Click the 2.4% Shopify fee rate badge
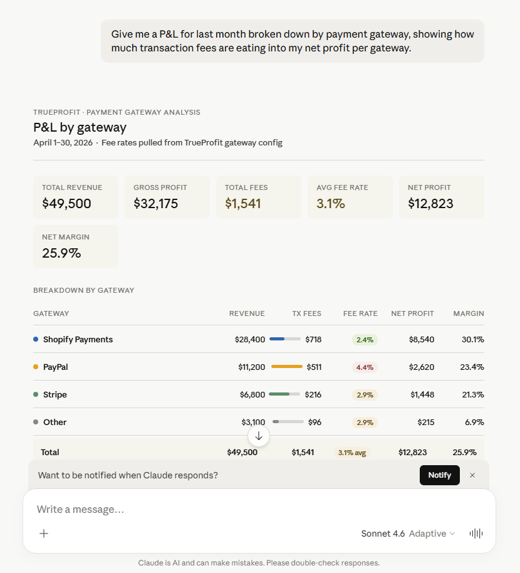The width and height of the screenshot is (520, 573). [365, 340]
